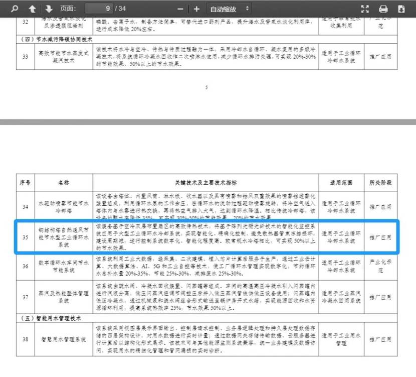Print the document with the printer icon
416x377 pixels.
[x=383, y=9]
